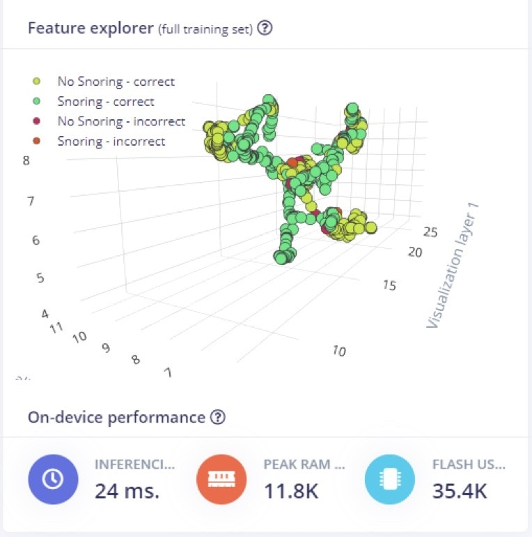532x537 pixels.
Task: Click the 24 ms. inferencing time value
Action: point(127,491)
